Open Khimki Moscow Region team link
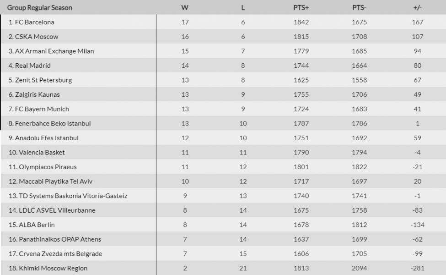 pyautogui.click(x=53, y=268)
